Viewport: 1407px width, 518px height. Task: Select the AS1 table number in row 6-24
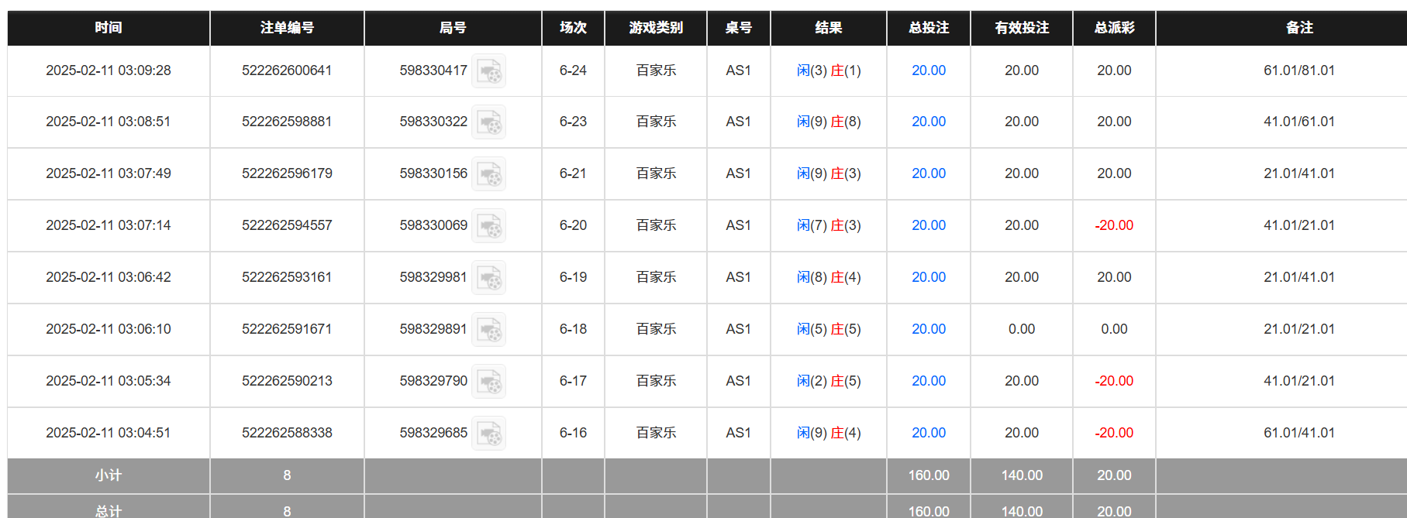pyautogui.click(x=737, y=70)
